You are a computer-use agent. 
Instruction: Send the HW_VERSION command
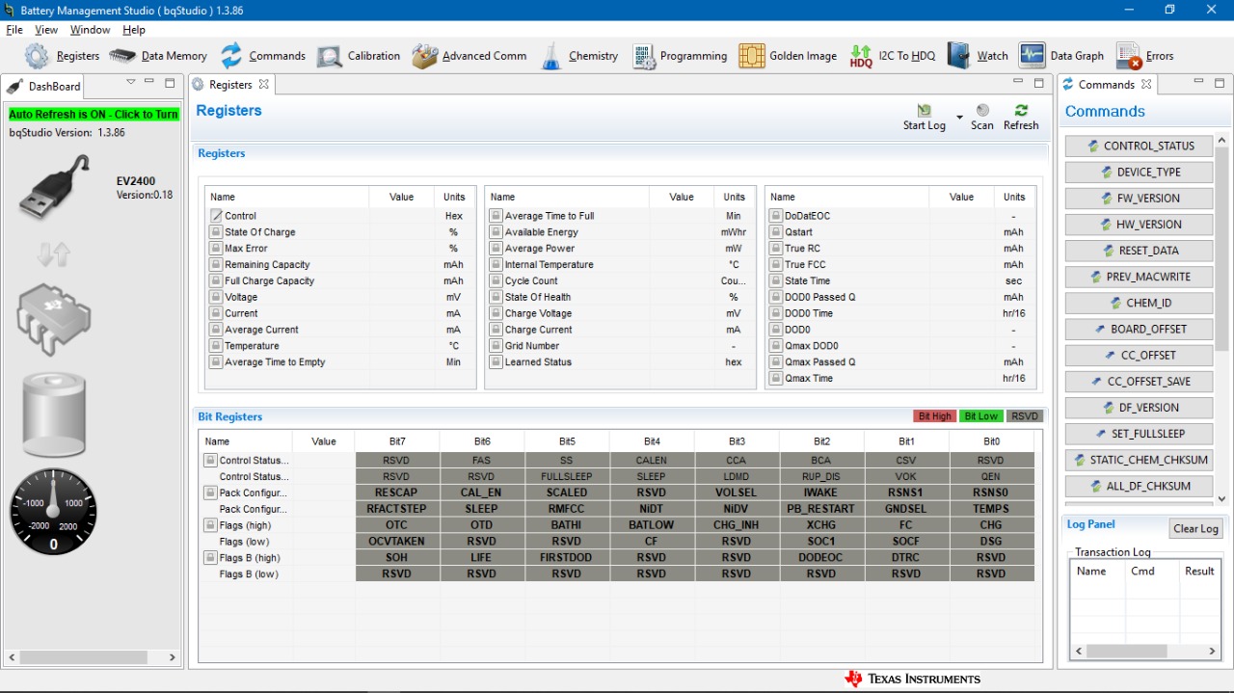click(1140, 224)
